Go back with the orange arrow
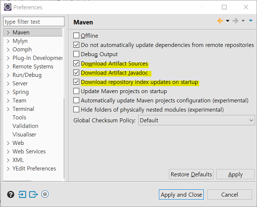 (220, 21)
